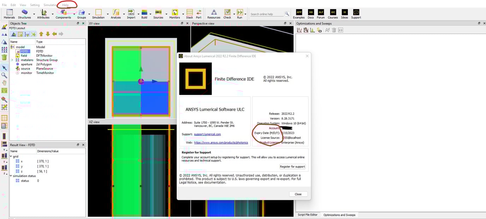Select the arrow selection tool in left sidebar
Screen dimensions: 486x219
click(x=5, y=67)
